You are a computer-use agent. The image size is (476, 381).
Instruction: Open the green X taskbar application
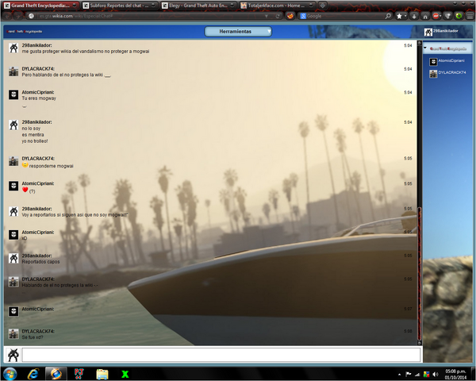click(x=125, y=375)
